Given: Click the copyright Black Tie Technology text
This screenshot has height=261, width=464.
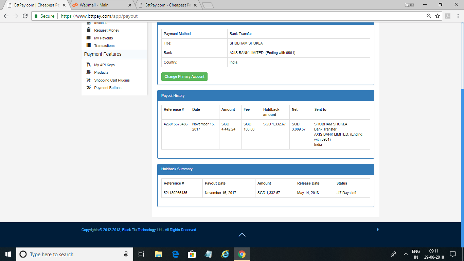Looking at the screenshot, I should coord(139,230).
